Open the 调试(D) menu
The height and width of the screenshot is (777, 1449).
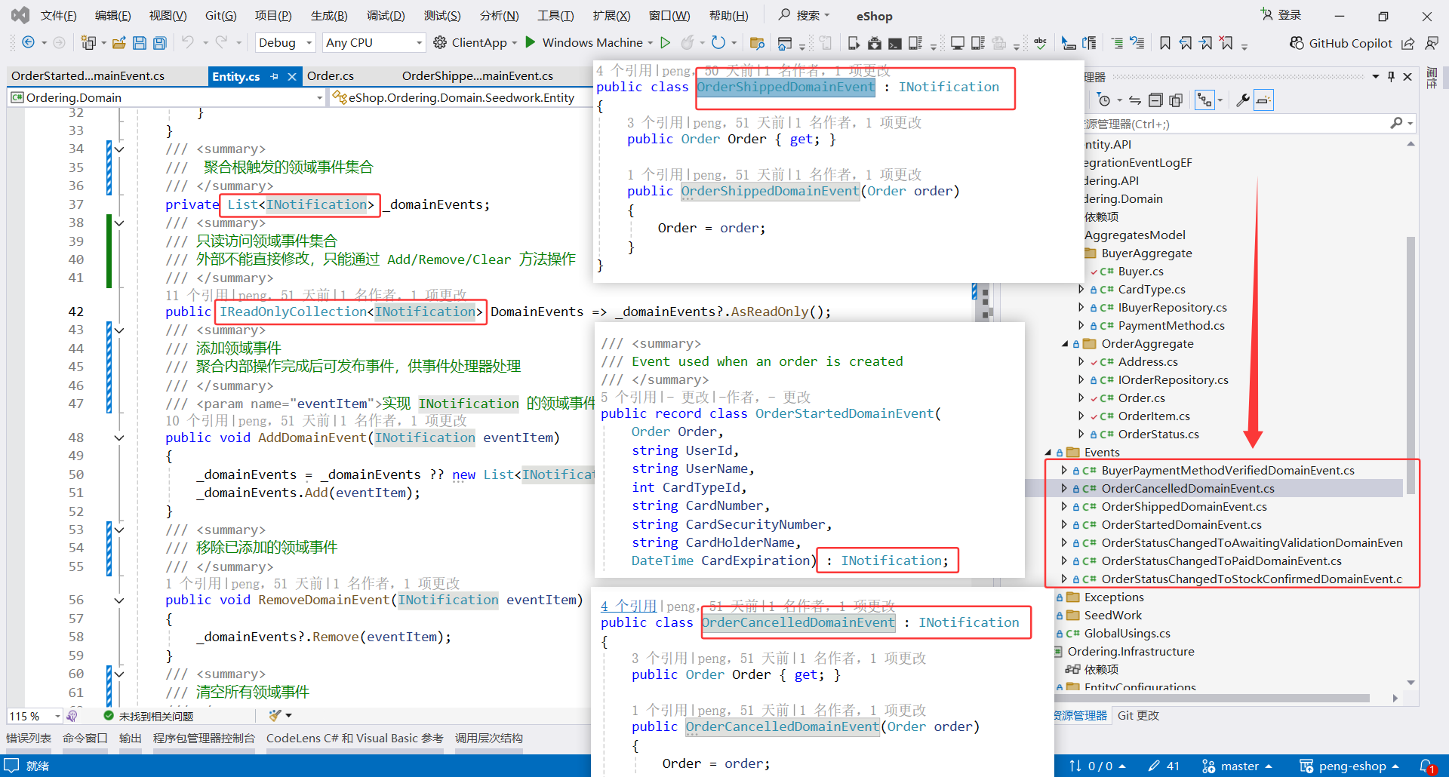386,16
